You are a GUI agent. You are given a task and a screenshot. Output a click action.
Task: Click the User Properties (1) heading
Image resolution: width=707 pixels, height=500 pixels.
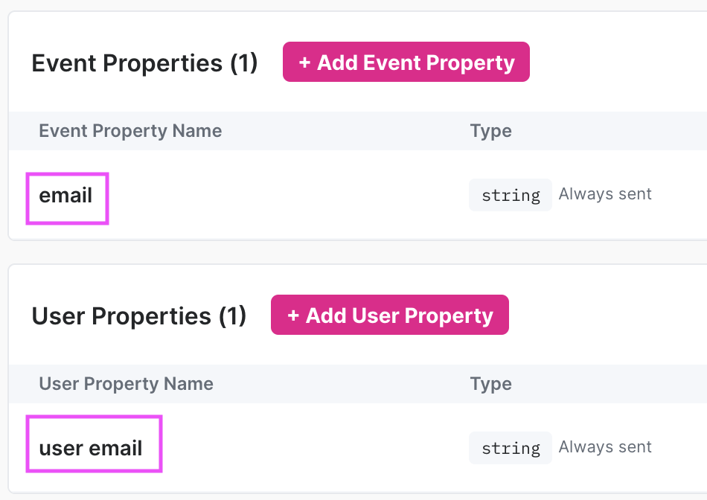pos(138,315)
